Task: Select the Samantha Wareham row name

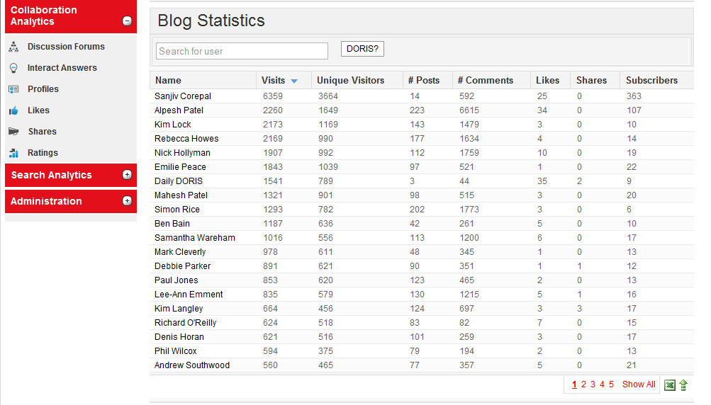Action: (194, 237)
